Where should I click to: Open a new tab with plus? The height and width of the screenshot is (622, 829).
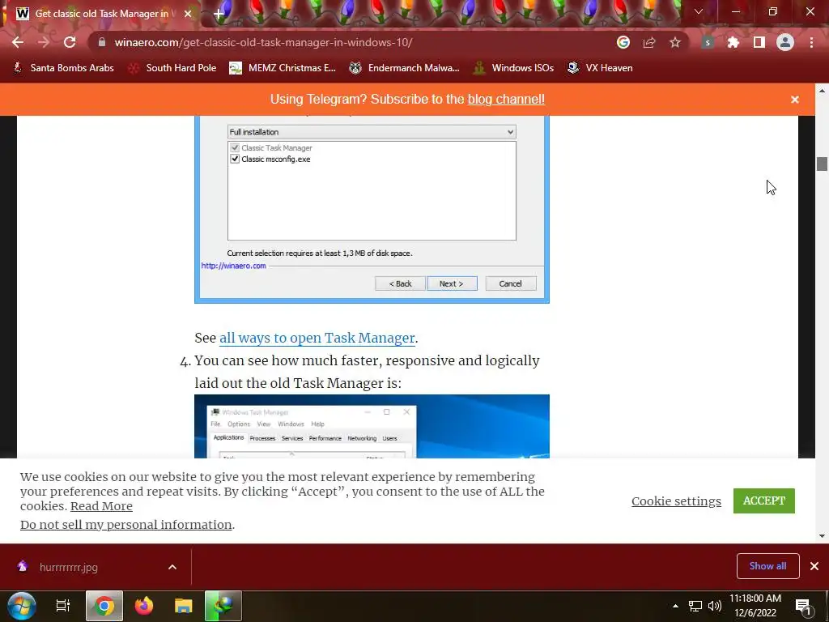point(218,14)
